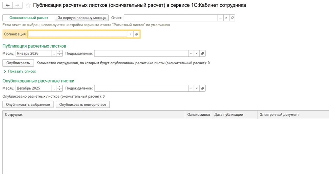Add form to favorites with star icon

(28, 6)
